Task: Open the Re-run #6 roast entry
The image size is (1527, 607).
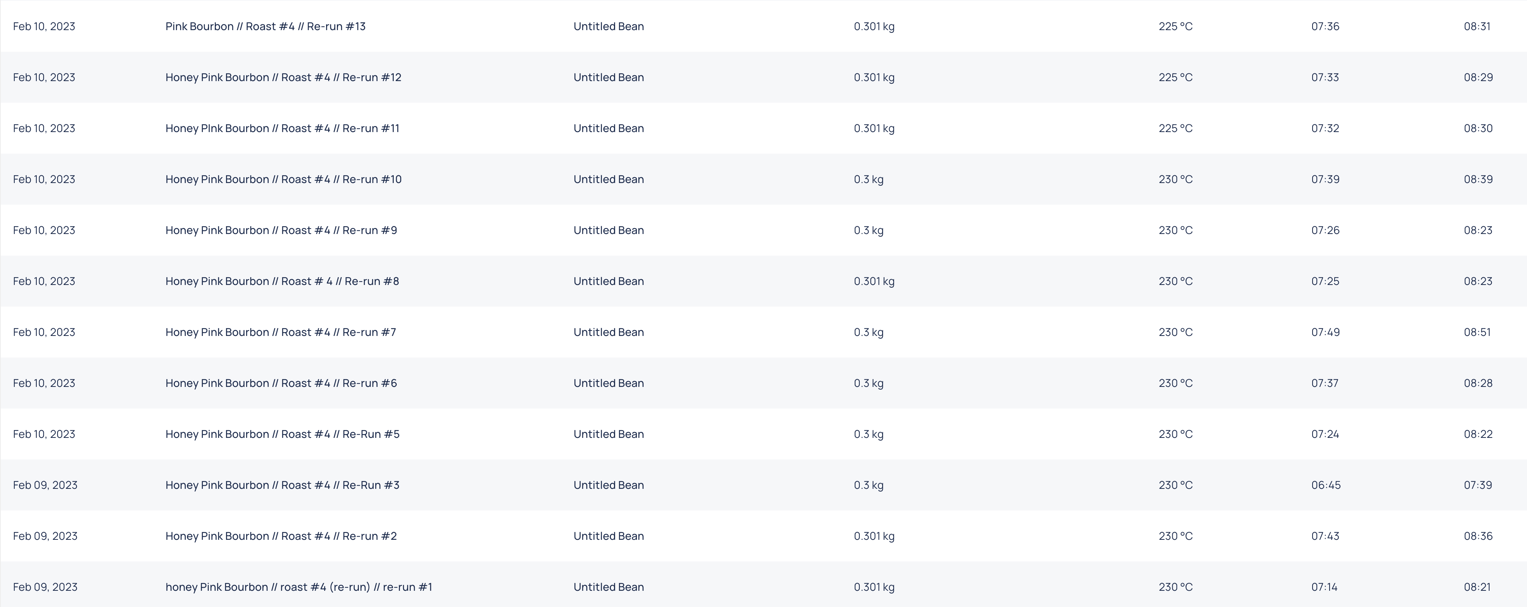Action: pos(281,383)
